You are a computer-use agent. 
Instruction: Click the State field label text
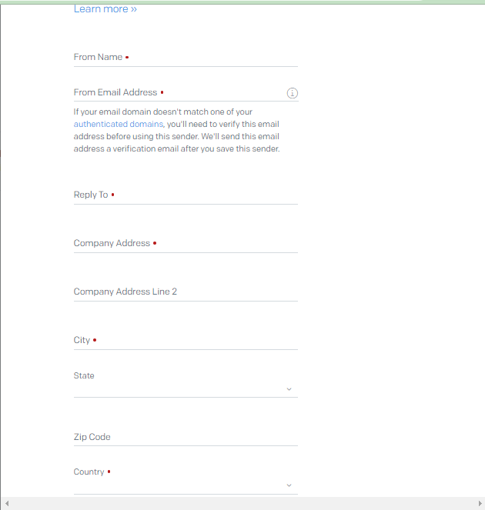click(x=84, y=375)
